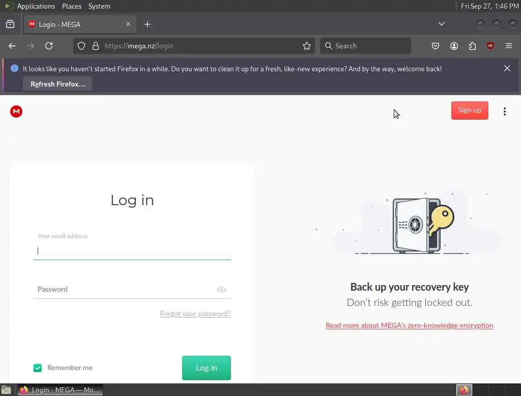Open the uBlock Origin extension icon

click(490, 46)
